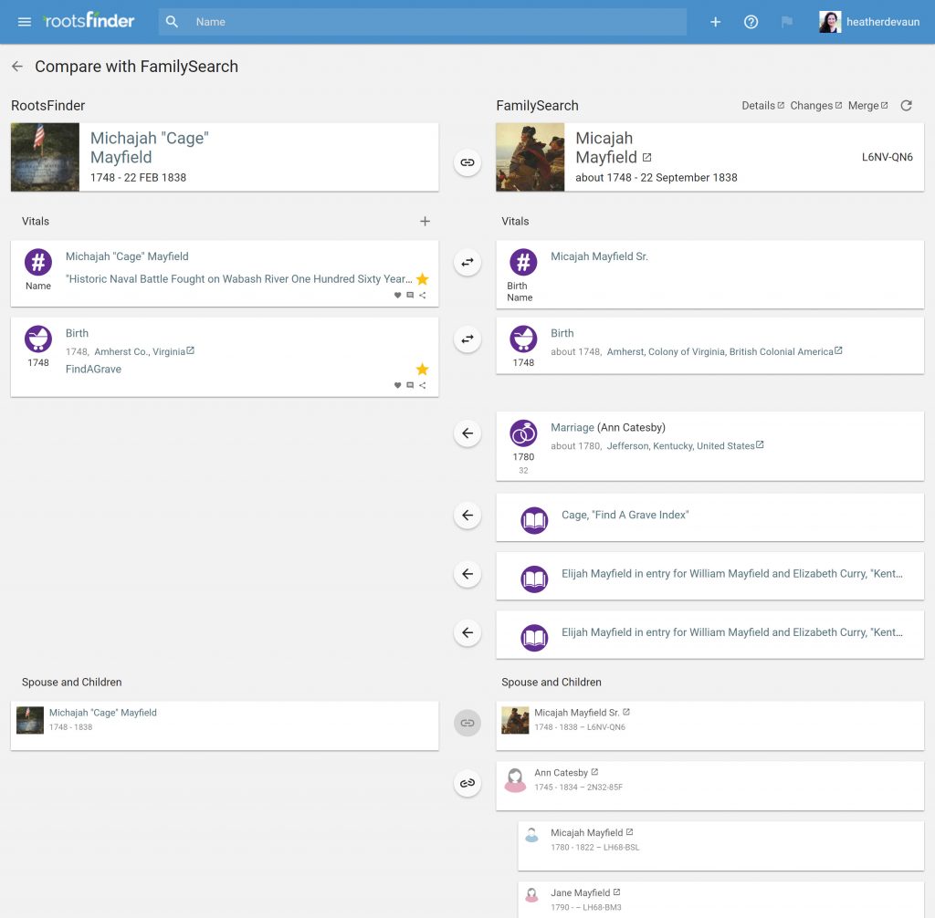Open Jefferson, Kentucky, United States place link
935x918 pixels.
[x=685, y=445]
